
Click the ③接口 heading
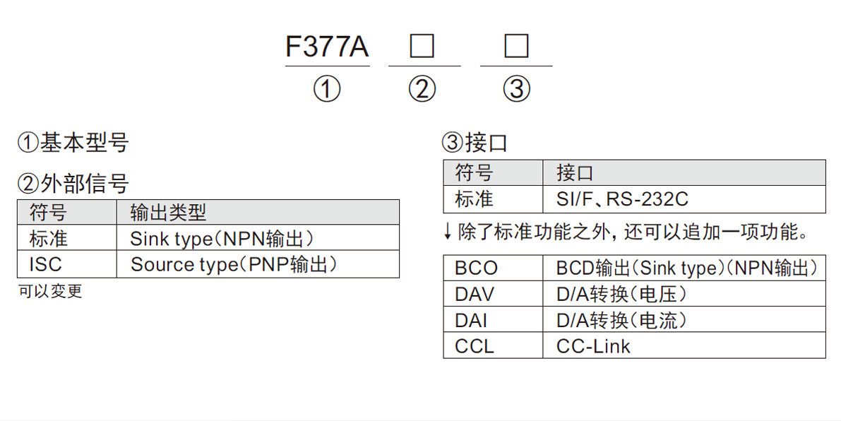475,143
